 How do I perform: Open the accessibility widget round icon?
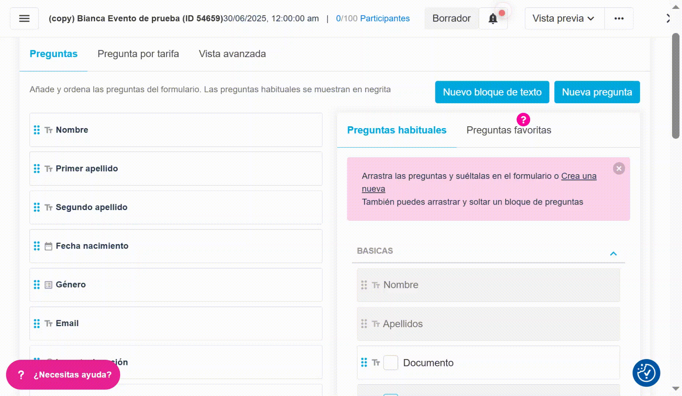point(646,373)
